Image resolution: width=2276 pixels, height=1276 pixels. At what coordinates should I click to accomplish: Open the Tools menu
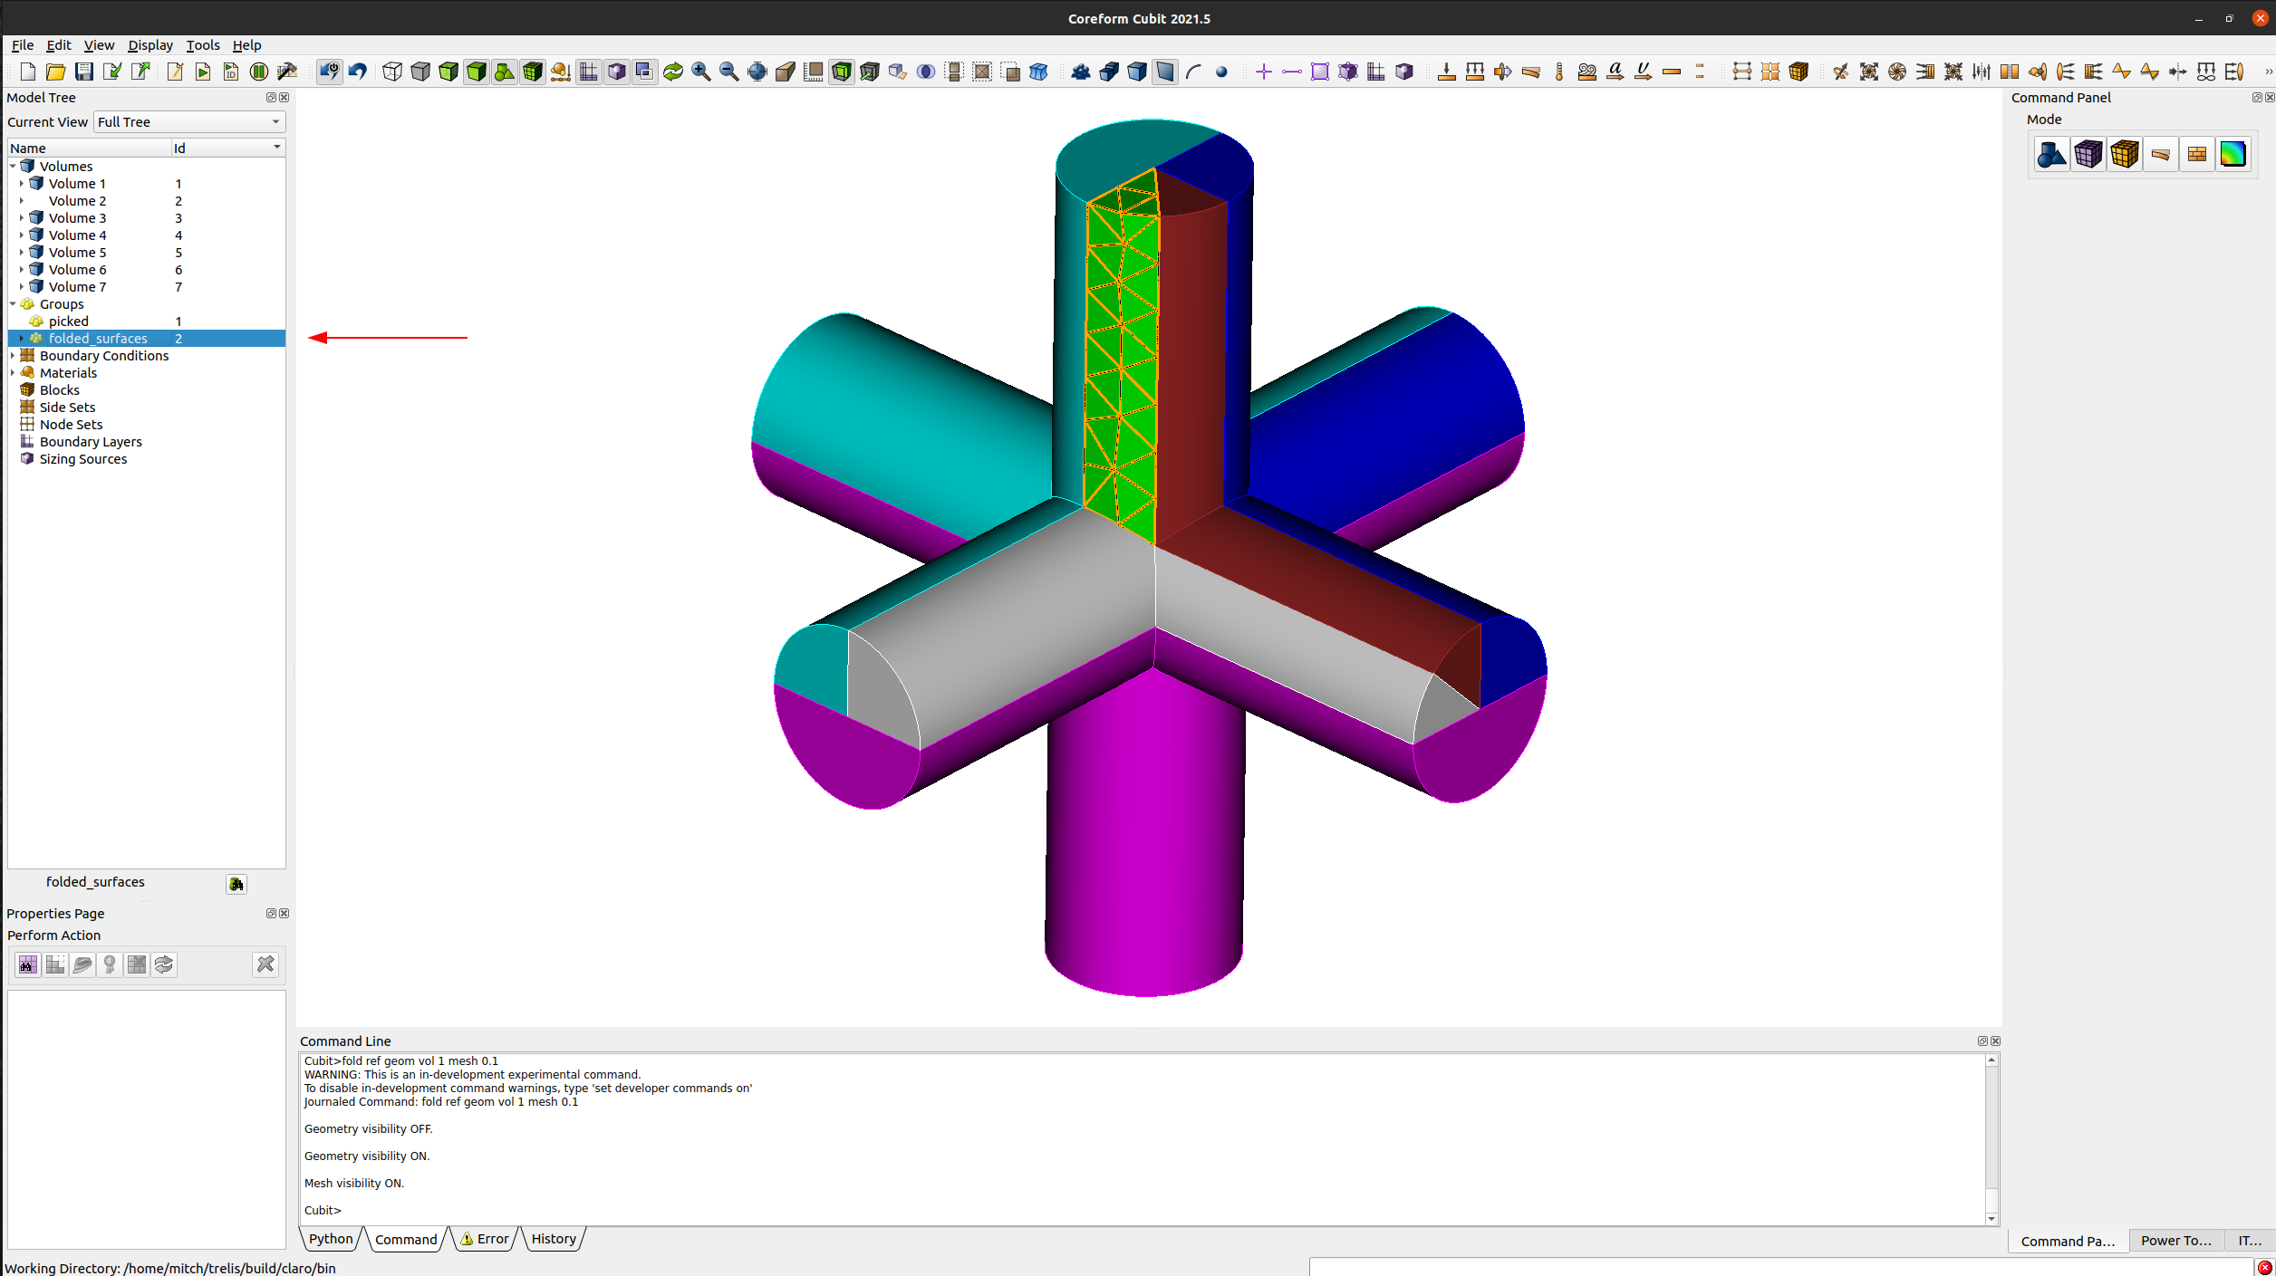tap(202, 45)
